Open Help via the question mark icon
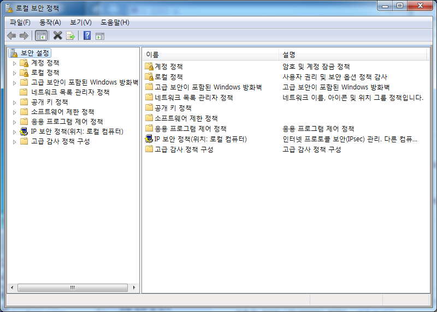This screenshot has height=312, width=437. tap(87, 35)
